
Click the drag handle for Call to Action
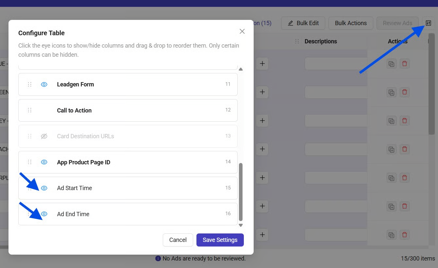tap(30, 110)
